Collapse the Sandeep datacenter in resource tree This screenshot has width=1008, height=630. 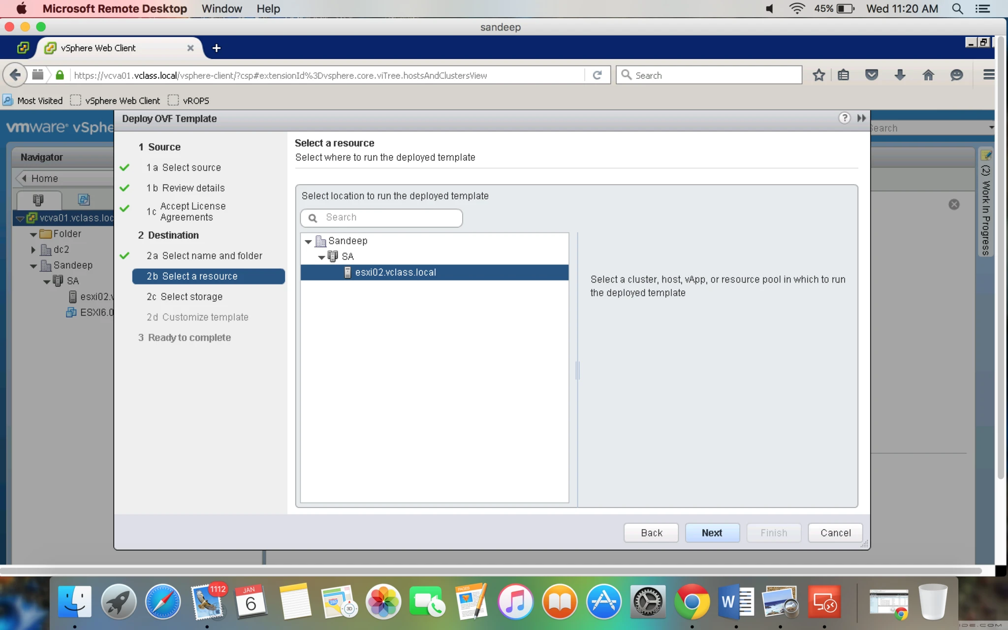(x=308, y=242)
